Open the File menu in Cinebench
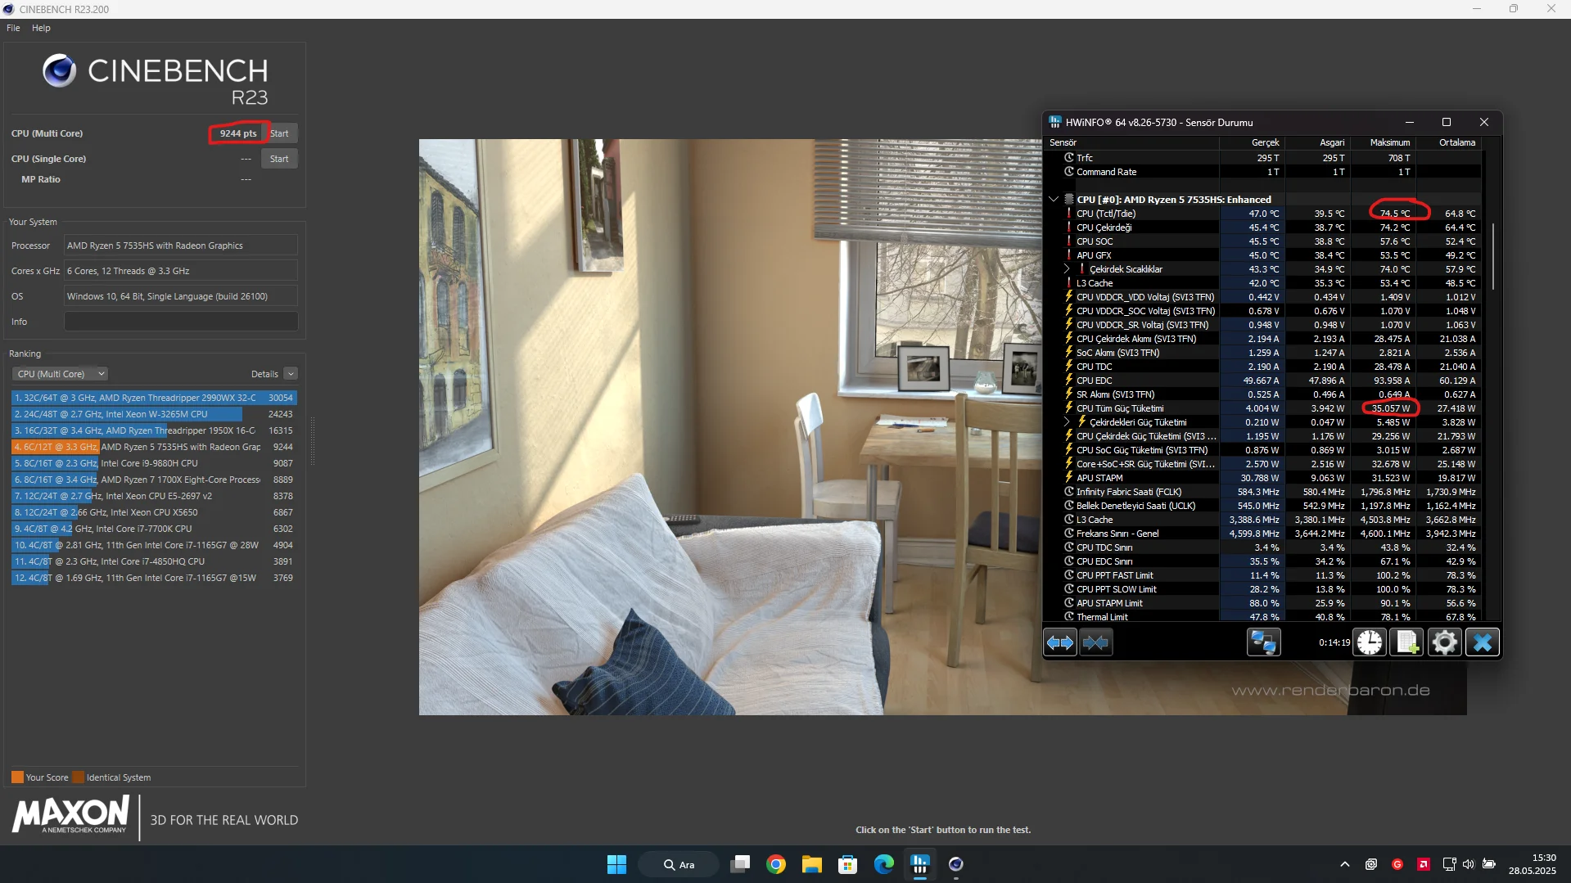The width and height of the screenshot is (1571, 883). [13, 28]
